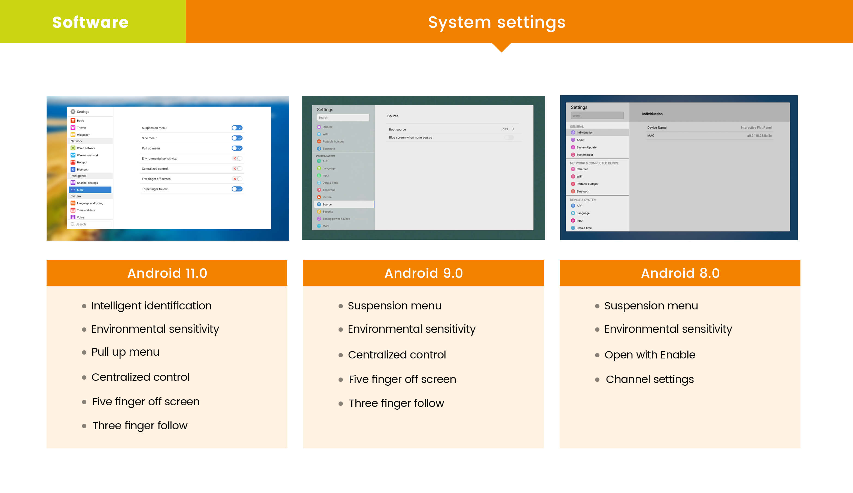The image size is (853, 493).
Task: Select the highlighted More menu item
Action: pyautogui.click(x=90, y=190)
